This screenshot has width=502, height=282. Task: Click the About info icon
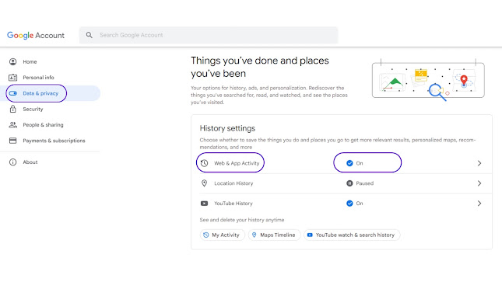pos(12,162)
